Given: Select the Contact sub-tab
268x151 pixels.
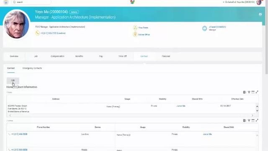Looking at the screenshot, I should tap(11, 68).
